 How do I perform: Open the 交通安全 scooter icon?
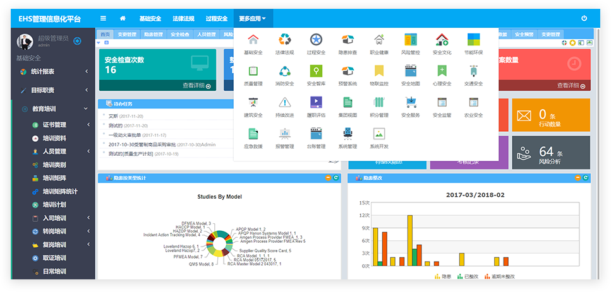click(473, 72)
